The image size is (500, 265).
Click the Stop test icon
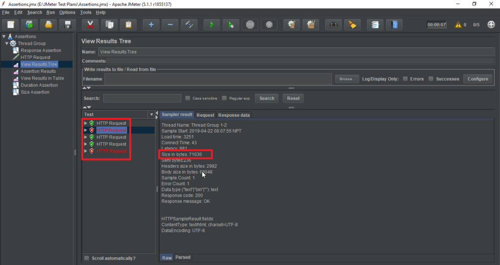click(250, 24)
